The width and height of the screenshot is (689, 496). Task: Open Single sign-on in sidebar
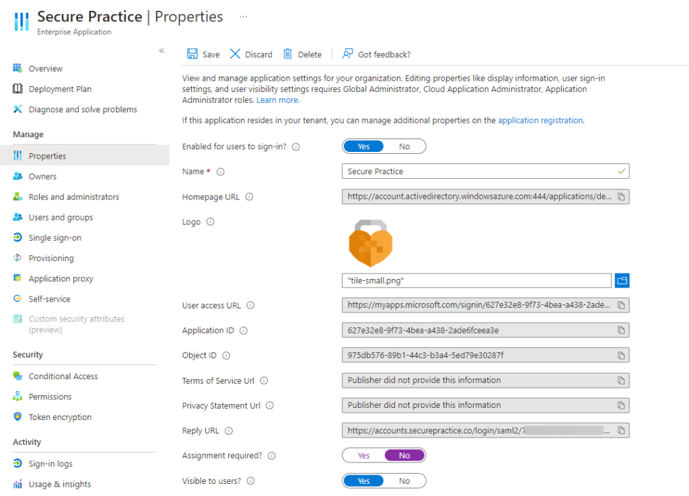tap(55, 238)
